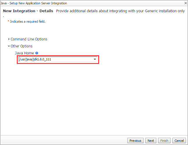Click the Generic installation description text

click(x=120, y=11)
